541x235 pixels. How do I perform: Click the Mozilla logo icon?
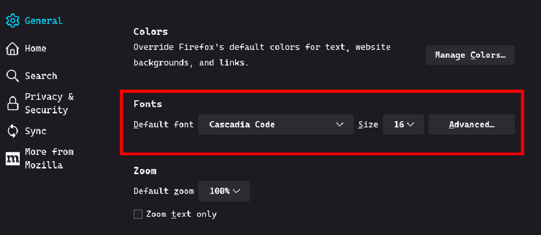tap(13, 159)
